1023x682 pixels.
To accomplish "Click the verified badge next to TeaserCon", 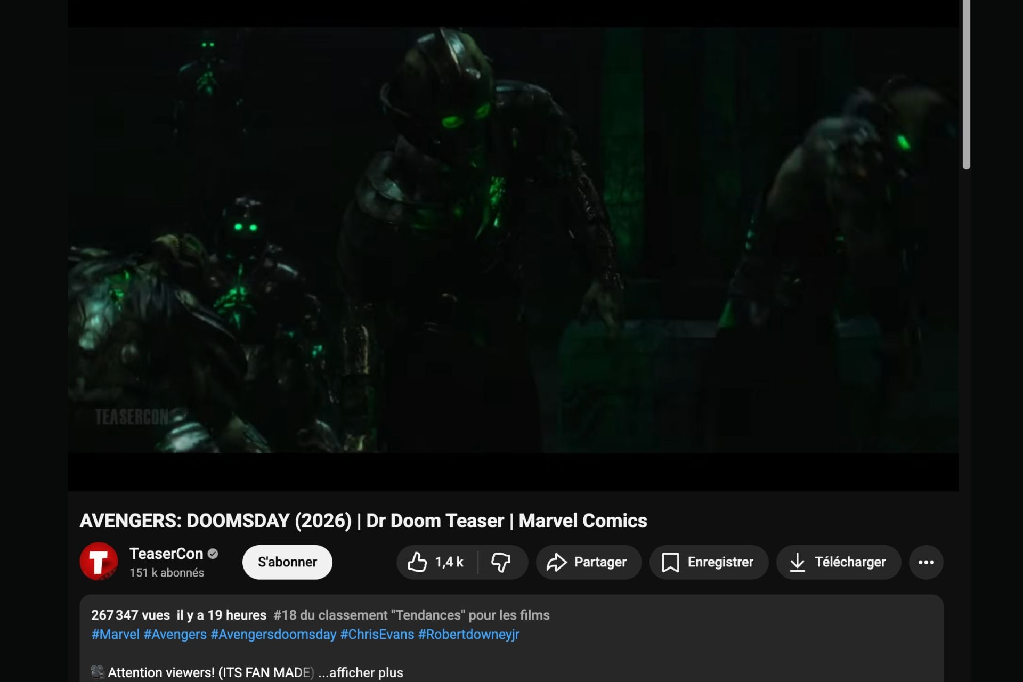I will (x=213, y=554).
